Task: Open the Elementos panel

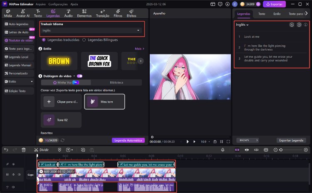Action: click(84, 13)
